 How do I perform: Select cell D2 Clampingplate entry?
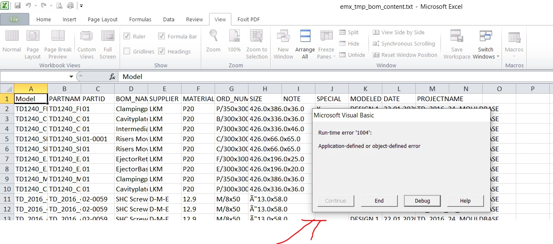pos(131,109)
